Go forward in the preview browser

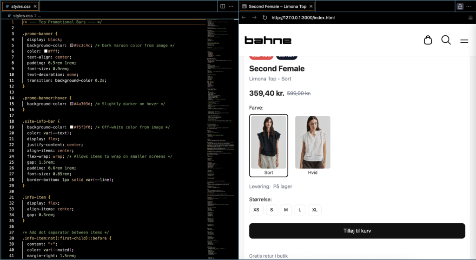click(x=254, y=18)
